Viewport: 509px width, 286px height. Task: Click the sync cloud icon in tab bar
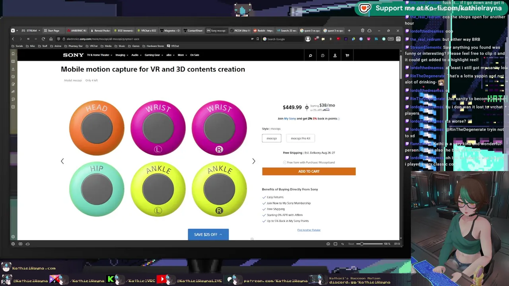point(369,31)
